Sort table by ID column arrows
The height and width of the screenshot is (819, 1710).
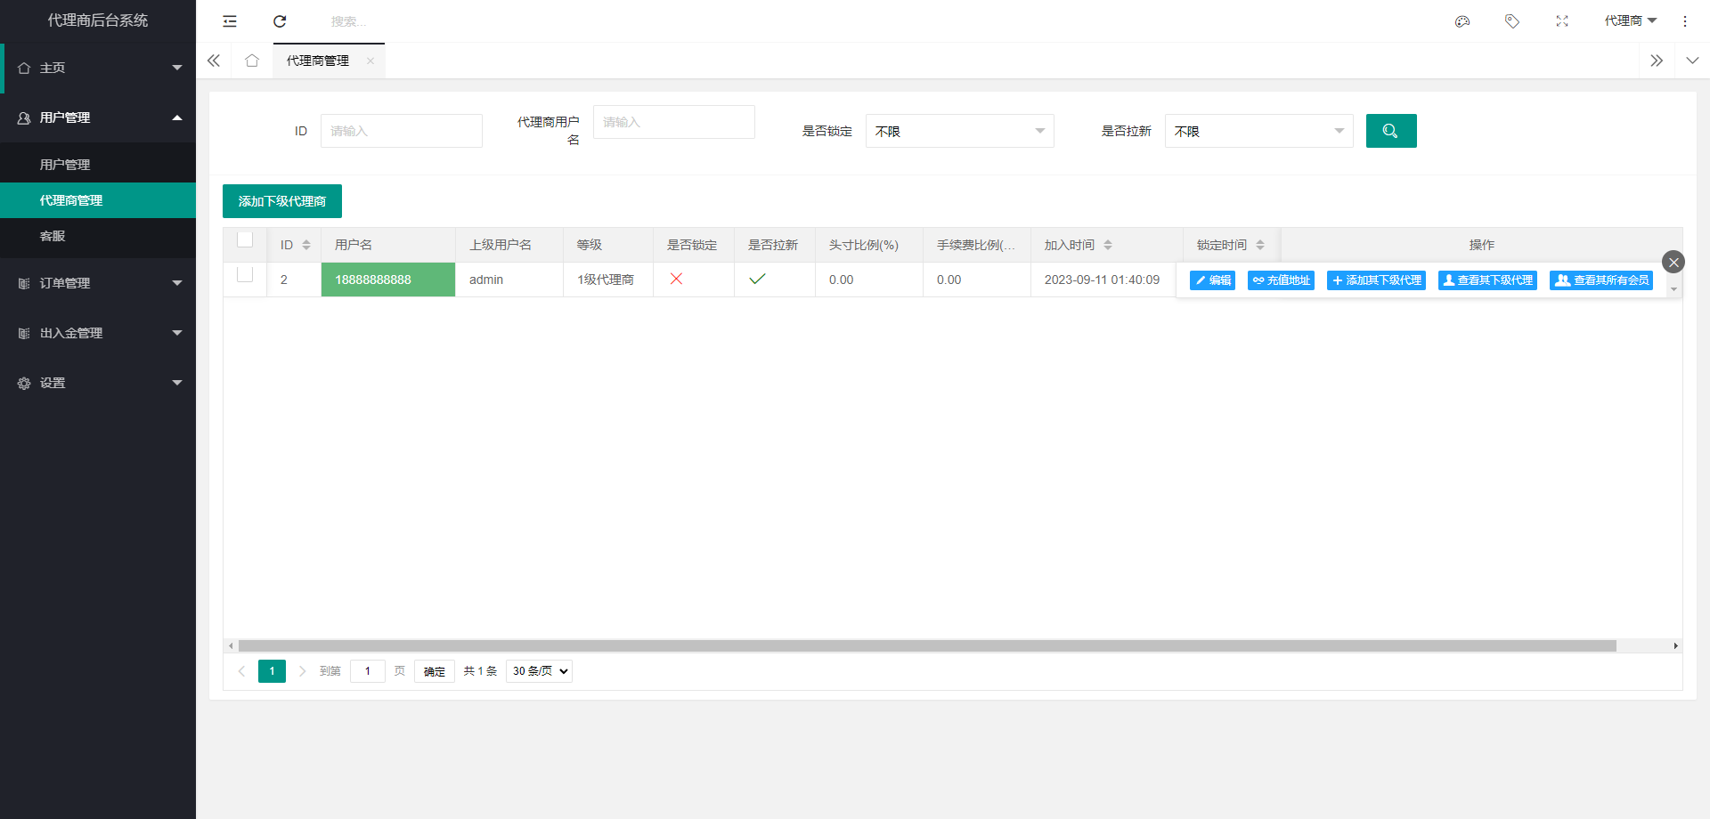[306, 245]
